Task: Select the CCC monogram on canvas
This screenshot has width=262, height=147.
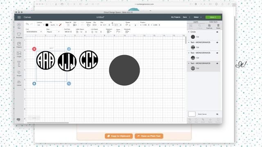Action: tap(88, 60)
